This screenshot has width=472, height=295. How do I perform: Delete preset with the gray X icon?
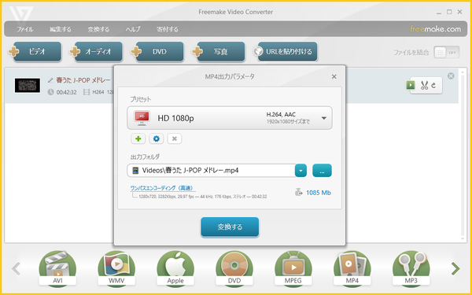(x=175, y=138)
